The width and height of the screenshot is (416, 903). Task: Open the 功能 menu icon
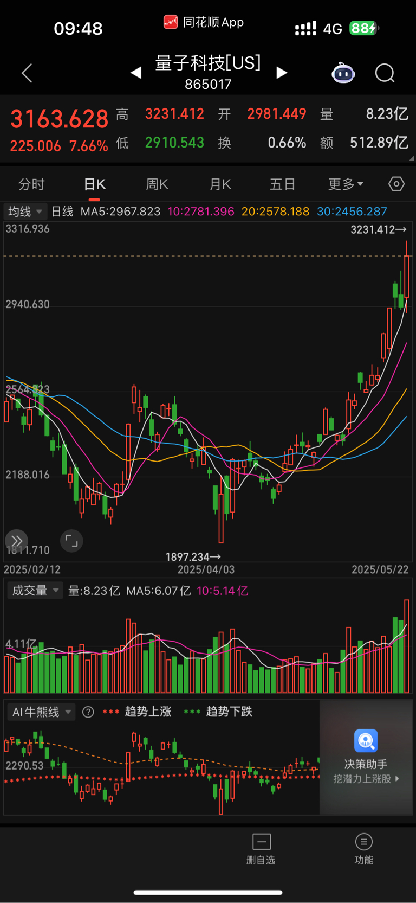(x=363, y=842)
